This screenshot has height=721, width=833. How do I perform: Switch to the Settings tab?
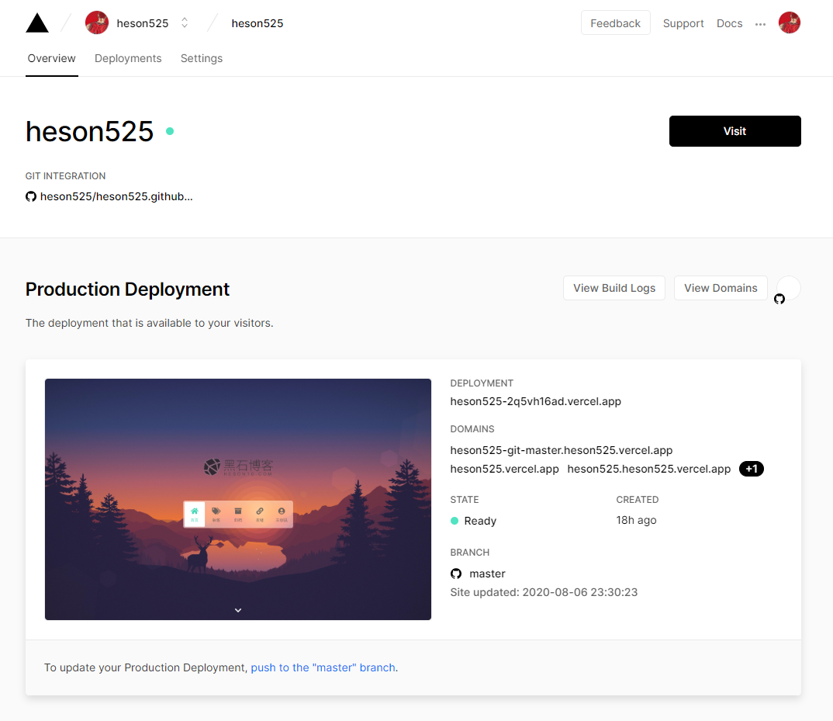(202, 58)
